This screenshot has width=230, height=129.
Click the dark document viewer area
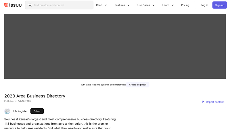tap(115, 46)
